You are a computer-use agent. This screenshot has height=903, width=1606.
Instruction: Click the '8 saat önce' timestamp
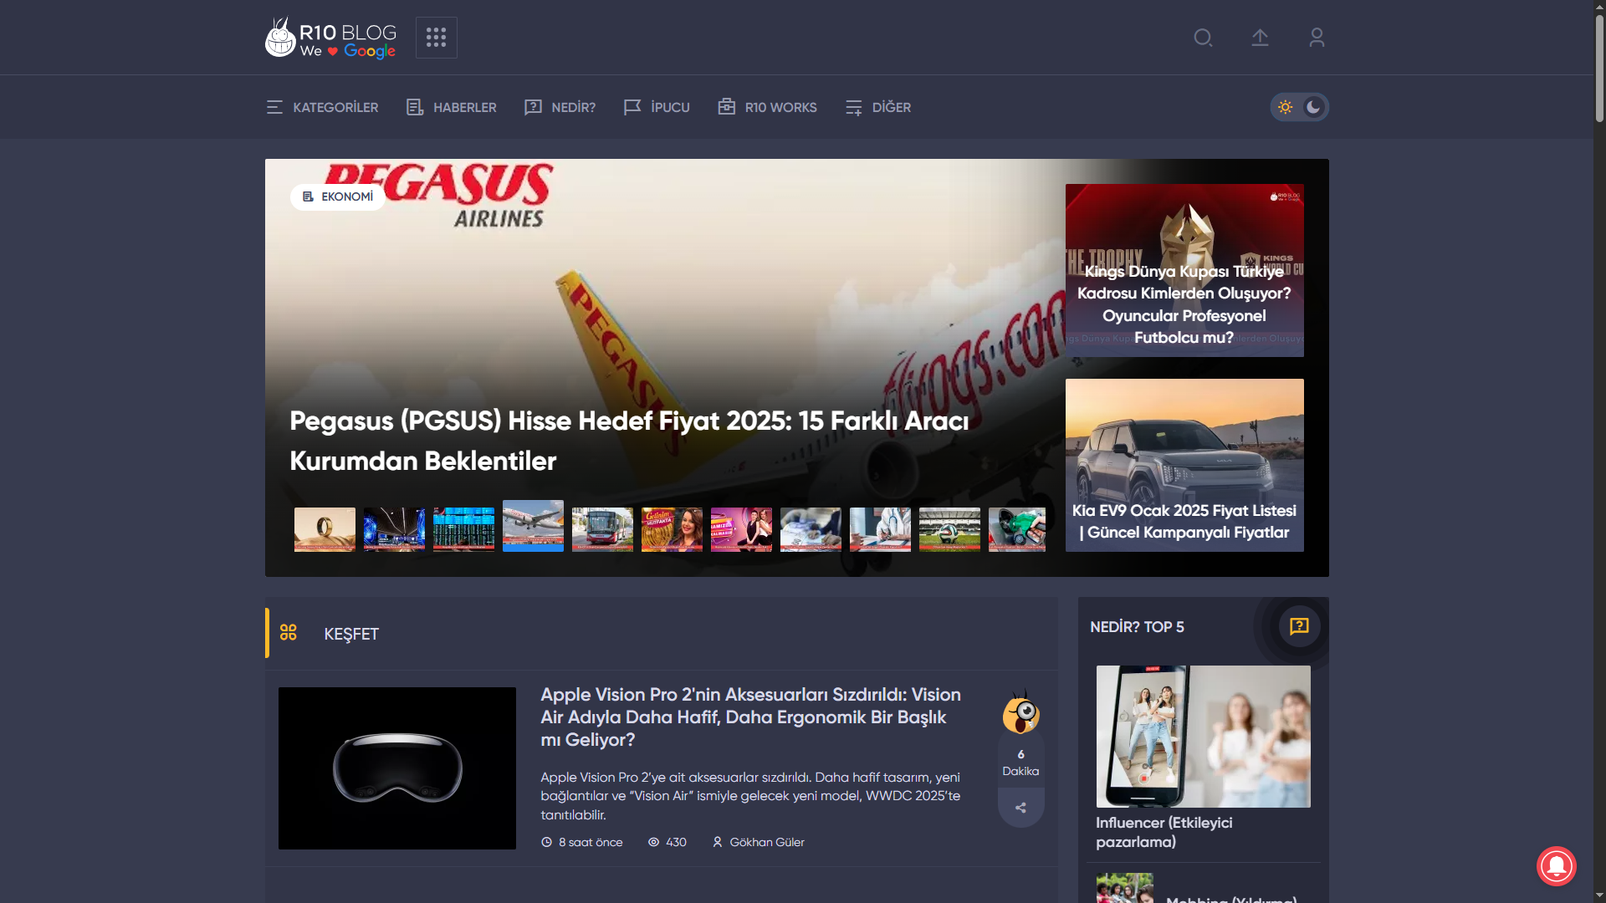point(582,842)
